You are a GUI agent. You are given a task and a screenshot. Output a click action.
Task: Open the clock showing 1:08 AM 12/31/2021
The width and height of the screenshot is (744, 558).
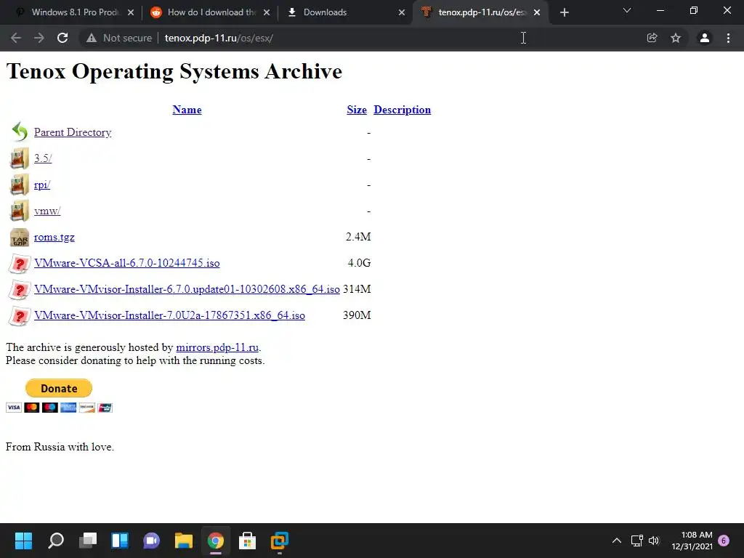[692, 541]
